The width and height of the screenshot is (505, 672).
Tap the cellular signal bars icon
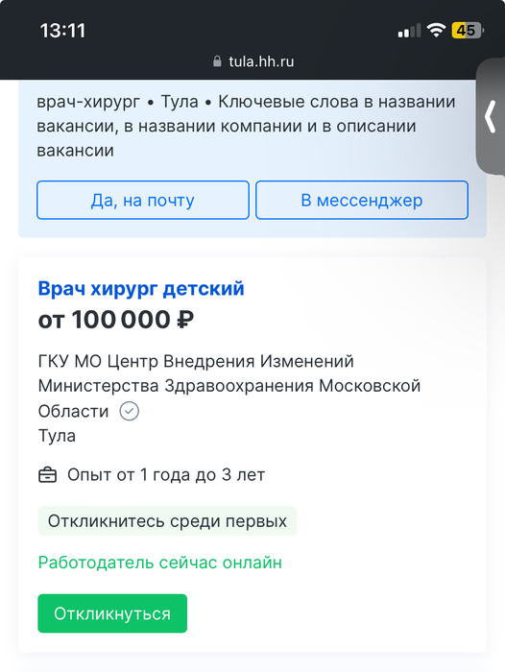point(409,31)
